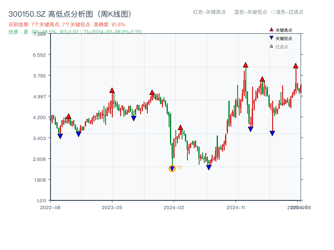This screenshot has height=250, width=334.
Task: Click the y-axis label 1.011
Action: (x=41, y=201)
